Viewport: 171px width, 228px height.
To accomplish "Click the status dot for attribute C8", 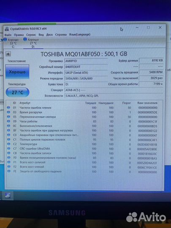I will click(9, 153).
